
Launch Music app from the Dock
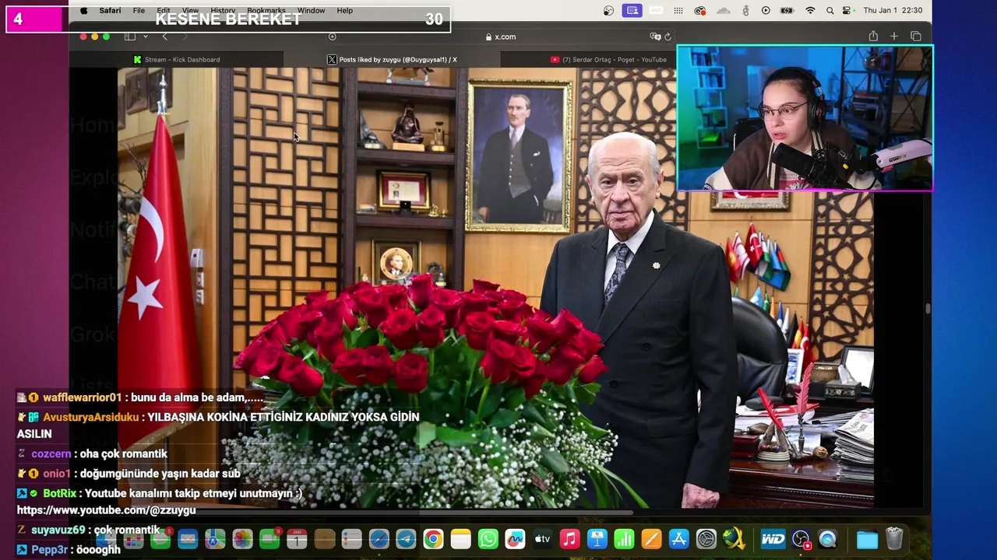click(x=570, y=539)
